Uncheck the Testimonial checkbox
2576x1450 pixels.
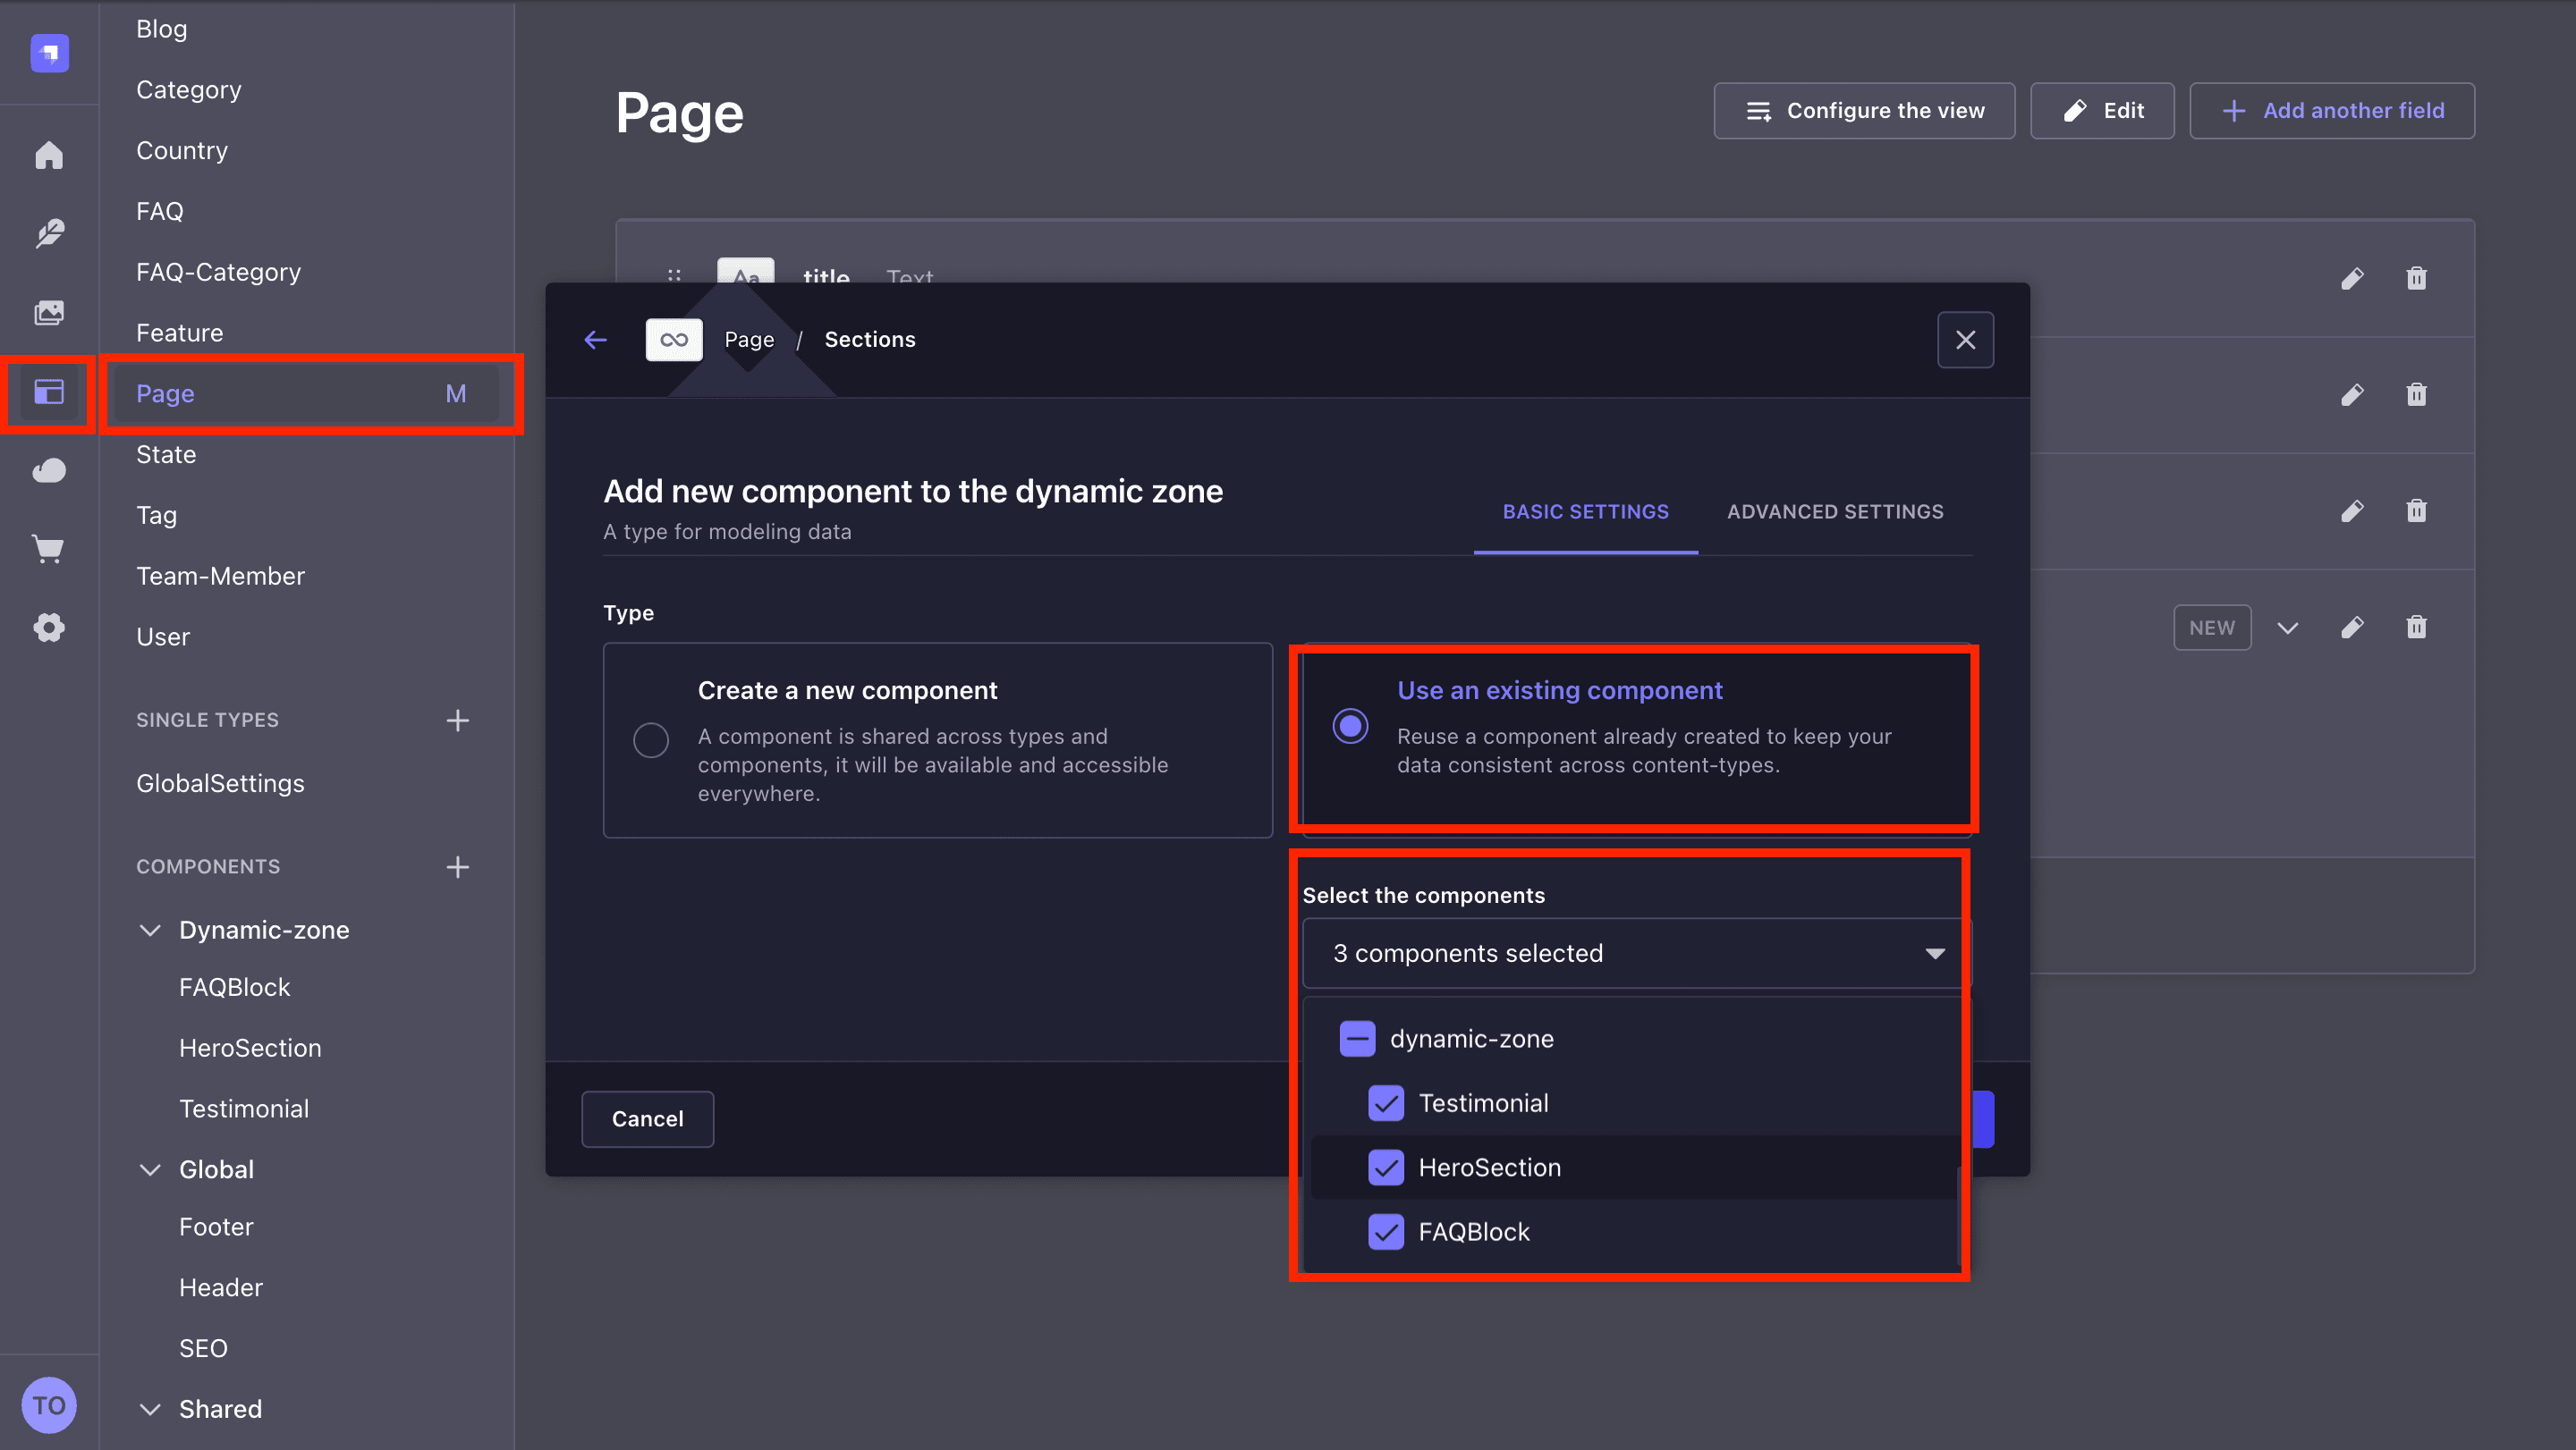click(1386, 1103)
